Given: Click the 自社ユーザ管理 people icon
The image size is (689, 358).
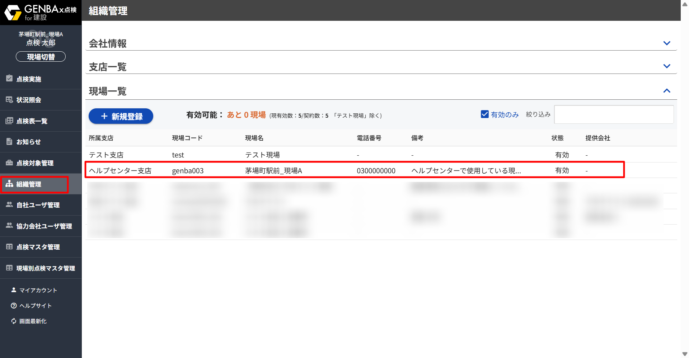Looking at the screenshot, I should click(x=9, y=205).
